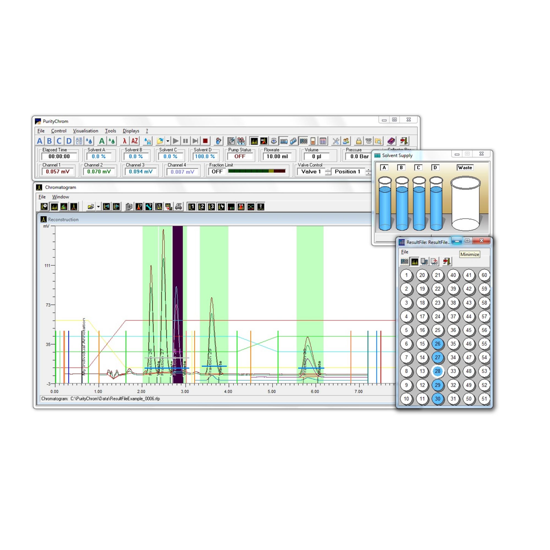This screenshot has height=550, width=550.
Task: Toggle the gradient crossing-lines display icon
Action: pos(251,207)
